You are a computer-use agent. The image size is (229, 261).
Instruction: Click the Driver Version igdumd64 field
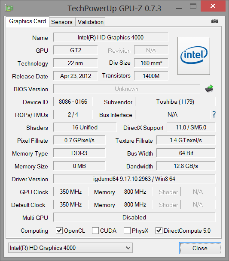[x=134, y=179]
